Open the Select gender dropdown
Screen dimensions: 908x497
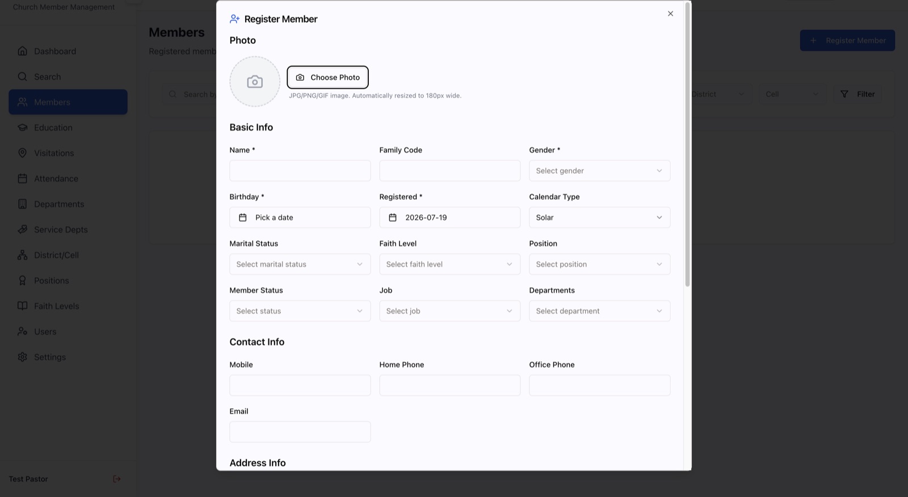click(x=599, y=171)
